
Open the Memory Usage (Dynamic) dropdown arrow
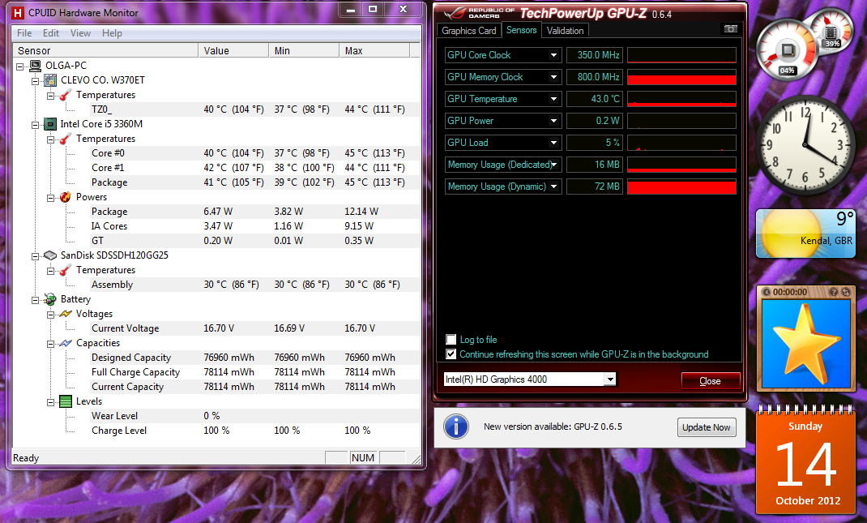(x=553, y=187)
